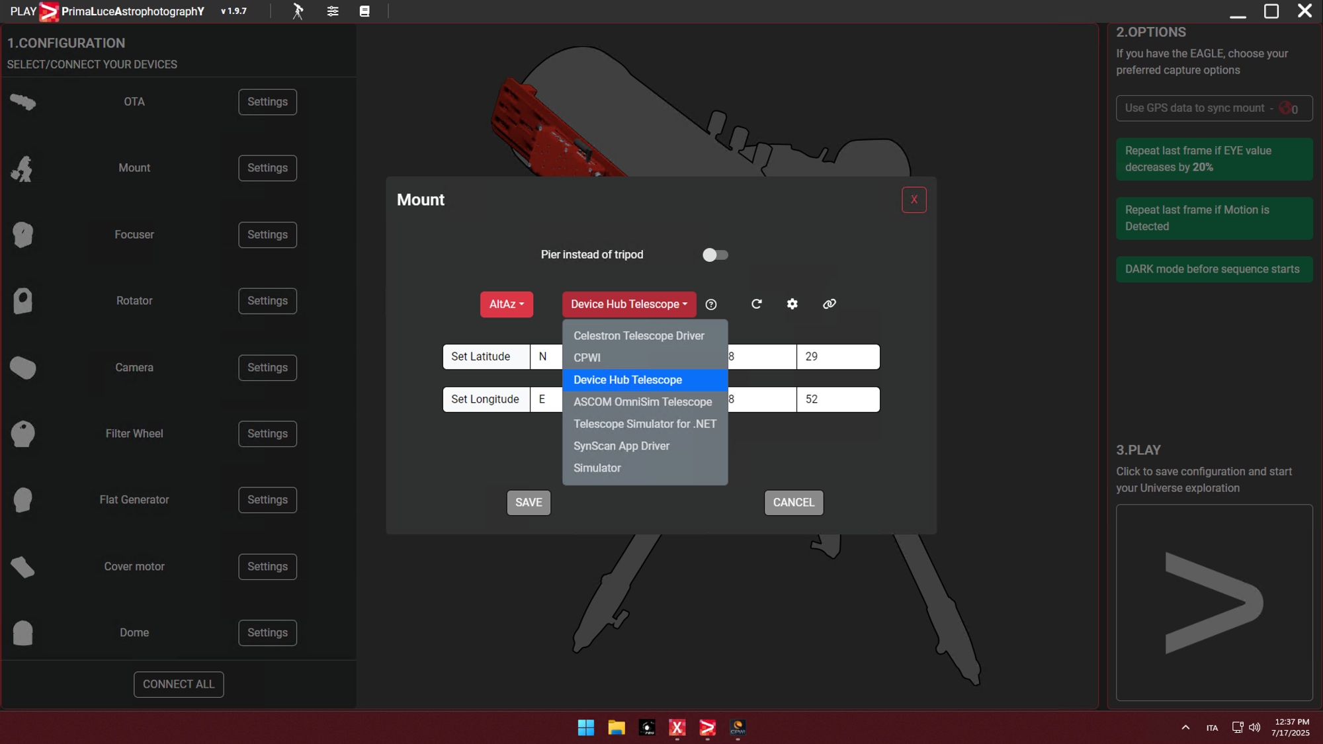Viewport: 1323px width, 744px height.
Task: Refresh the driver list with the reload icon
Action: (x=756, y=304)
